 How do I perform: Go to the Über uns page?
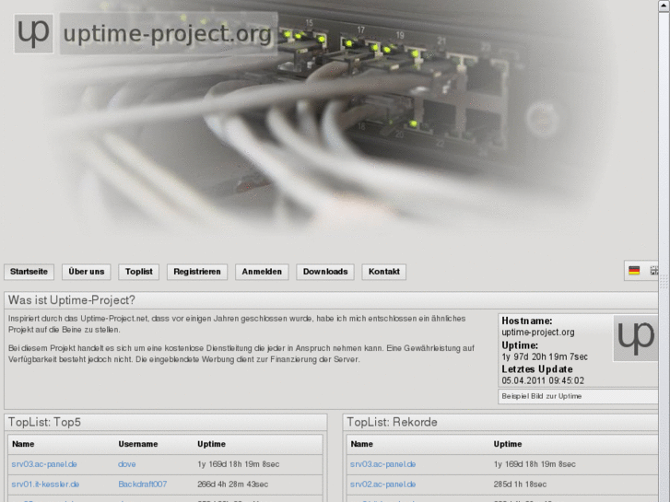[x=87, y=272]
